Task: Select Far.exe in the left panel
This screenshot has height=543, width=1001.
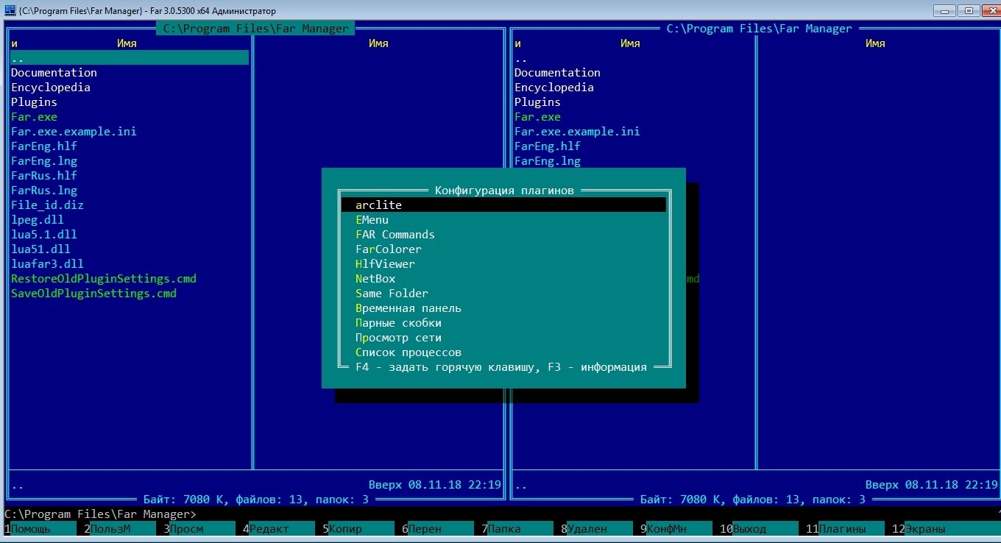Action: pyautogui.click(x=34, y=117)
